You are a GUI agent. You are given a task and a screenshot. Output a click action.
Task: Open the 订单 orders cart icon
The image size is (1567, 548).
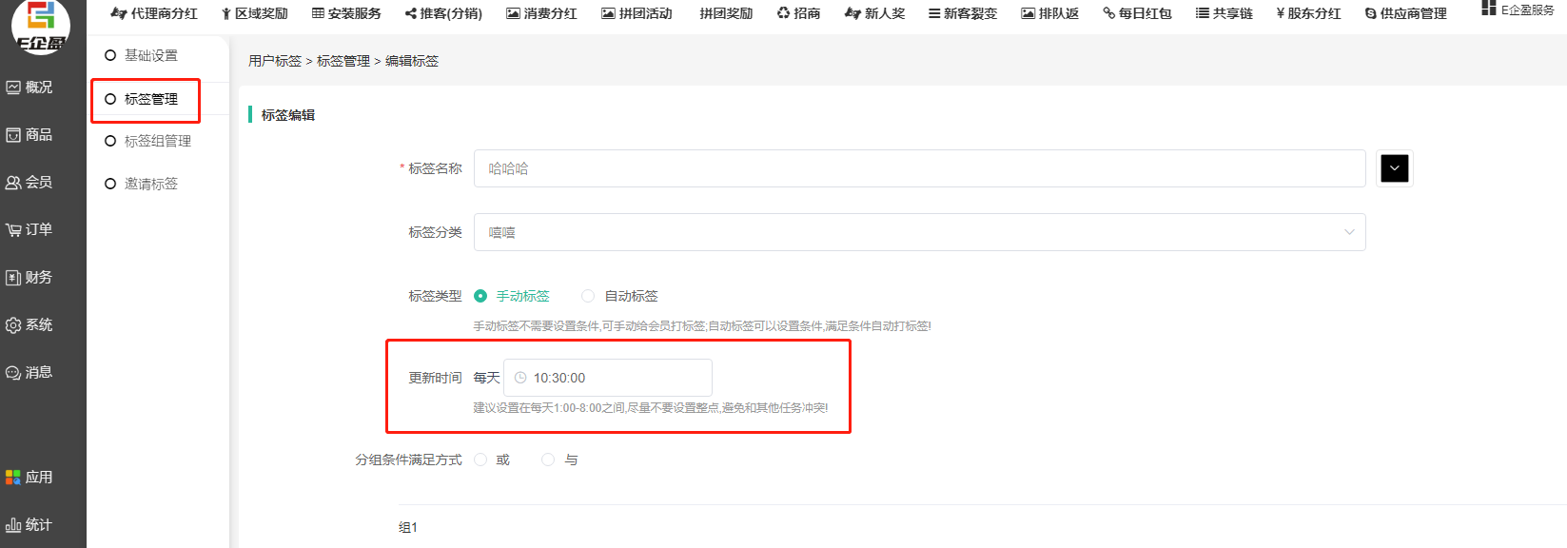click(x=13, y=230)
